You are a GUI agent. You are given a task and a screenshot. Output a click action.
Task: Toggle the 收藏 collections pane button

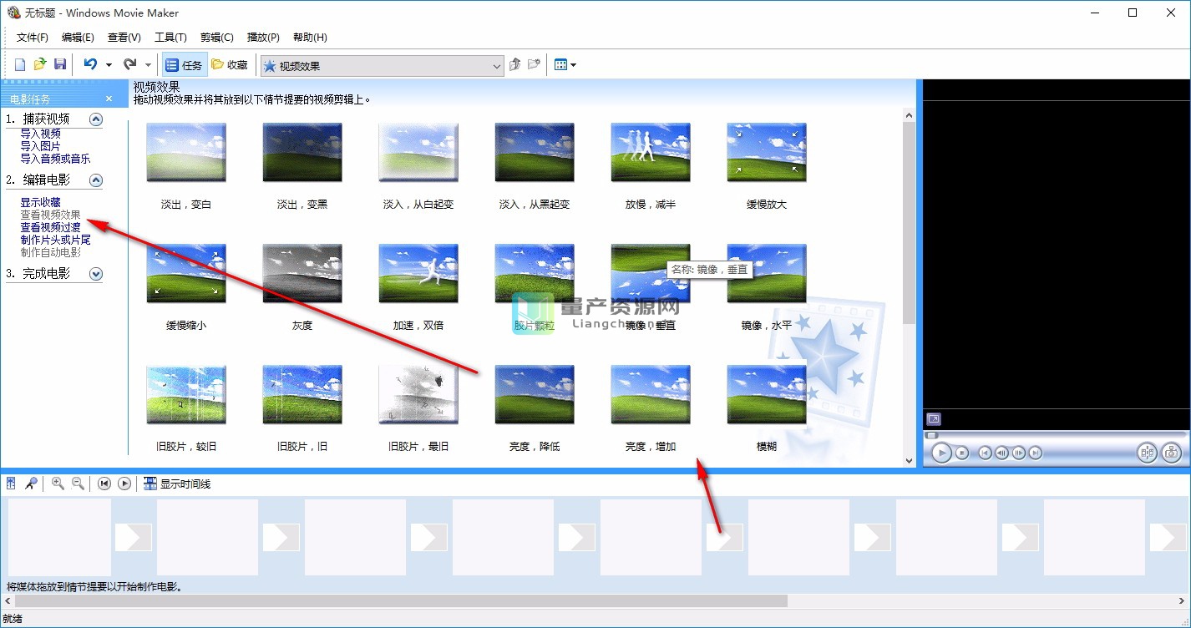click(x=230, y=65)
